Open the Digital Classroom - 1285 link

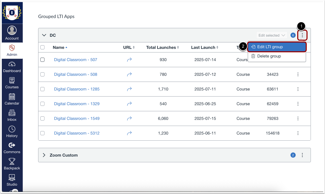click(77, 89)
